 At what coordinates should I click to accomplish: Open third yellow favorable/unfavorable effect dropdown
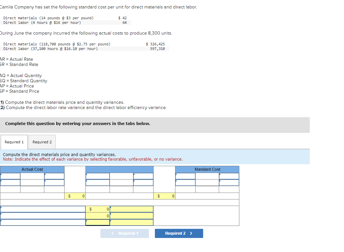131,222
